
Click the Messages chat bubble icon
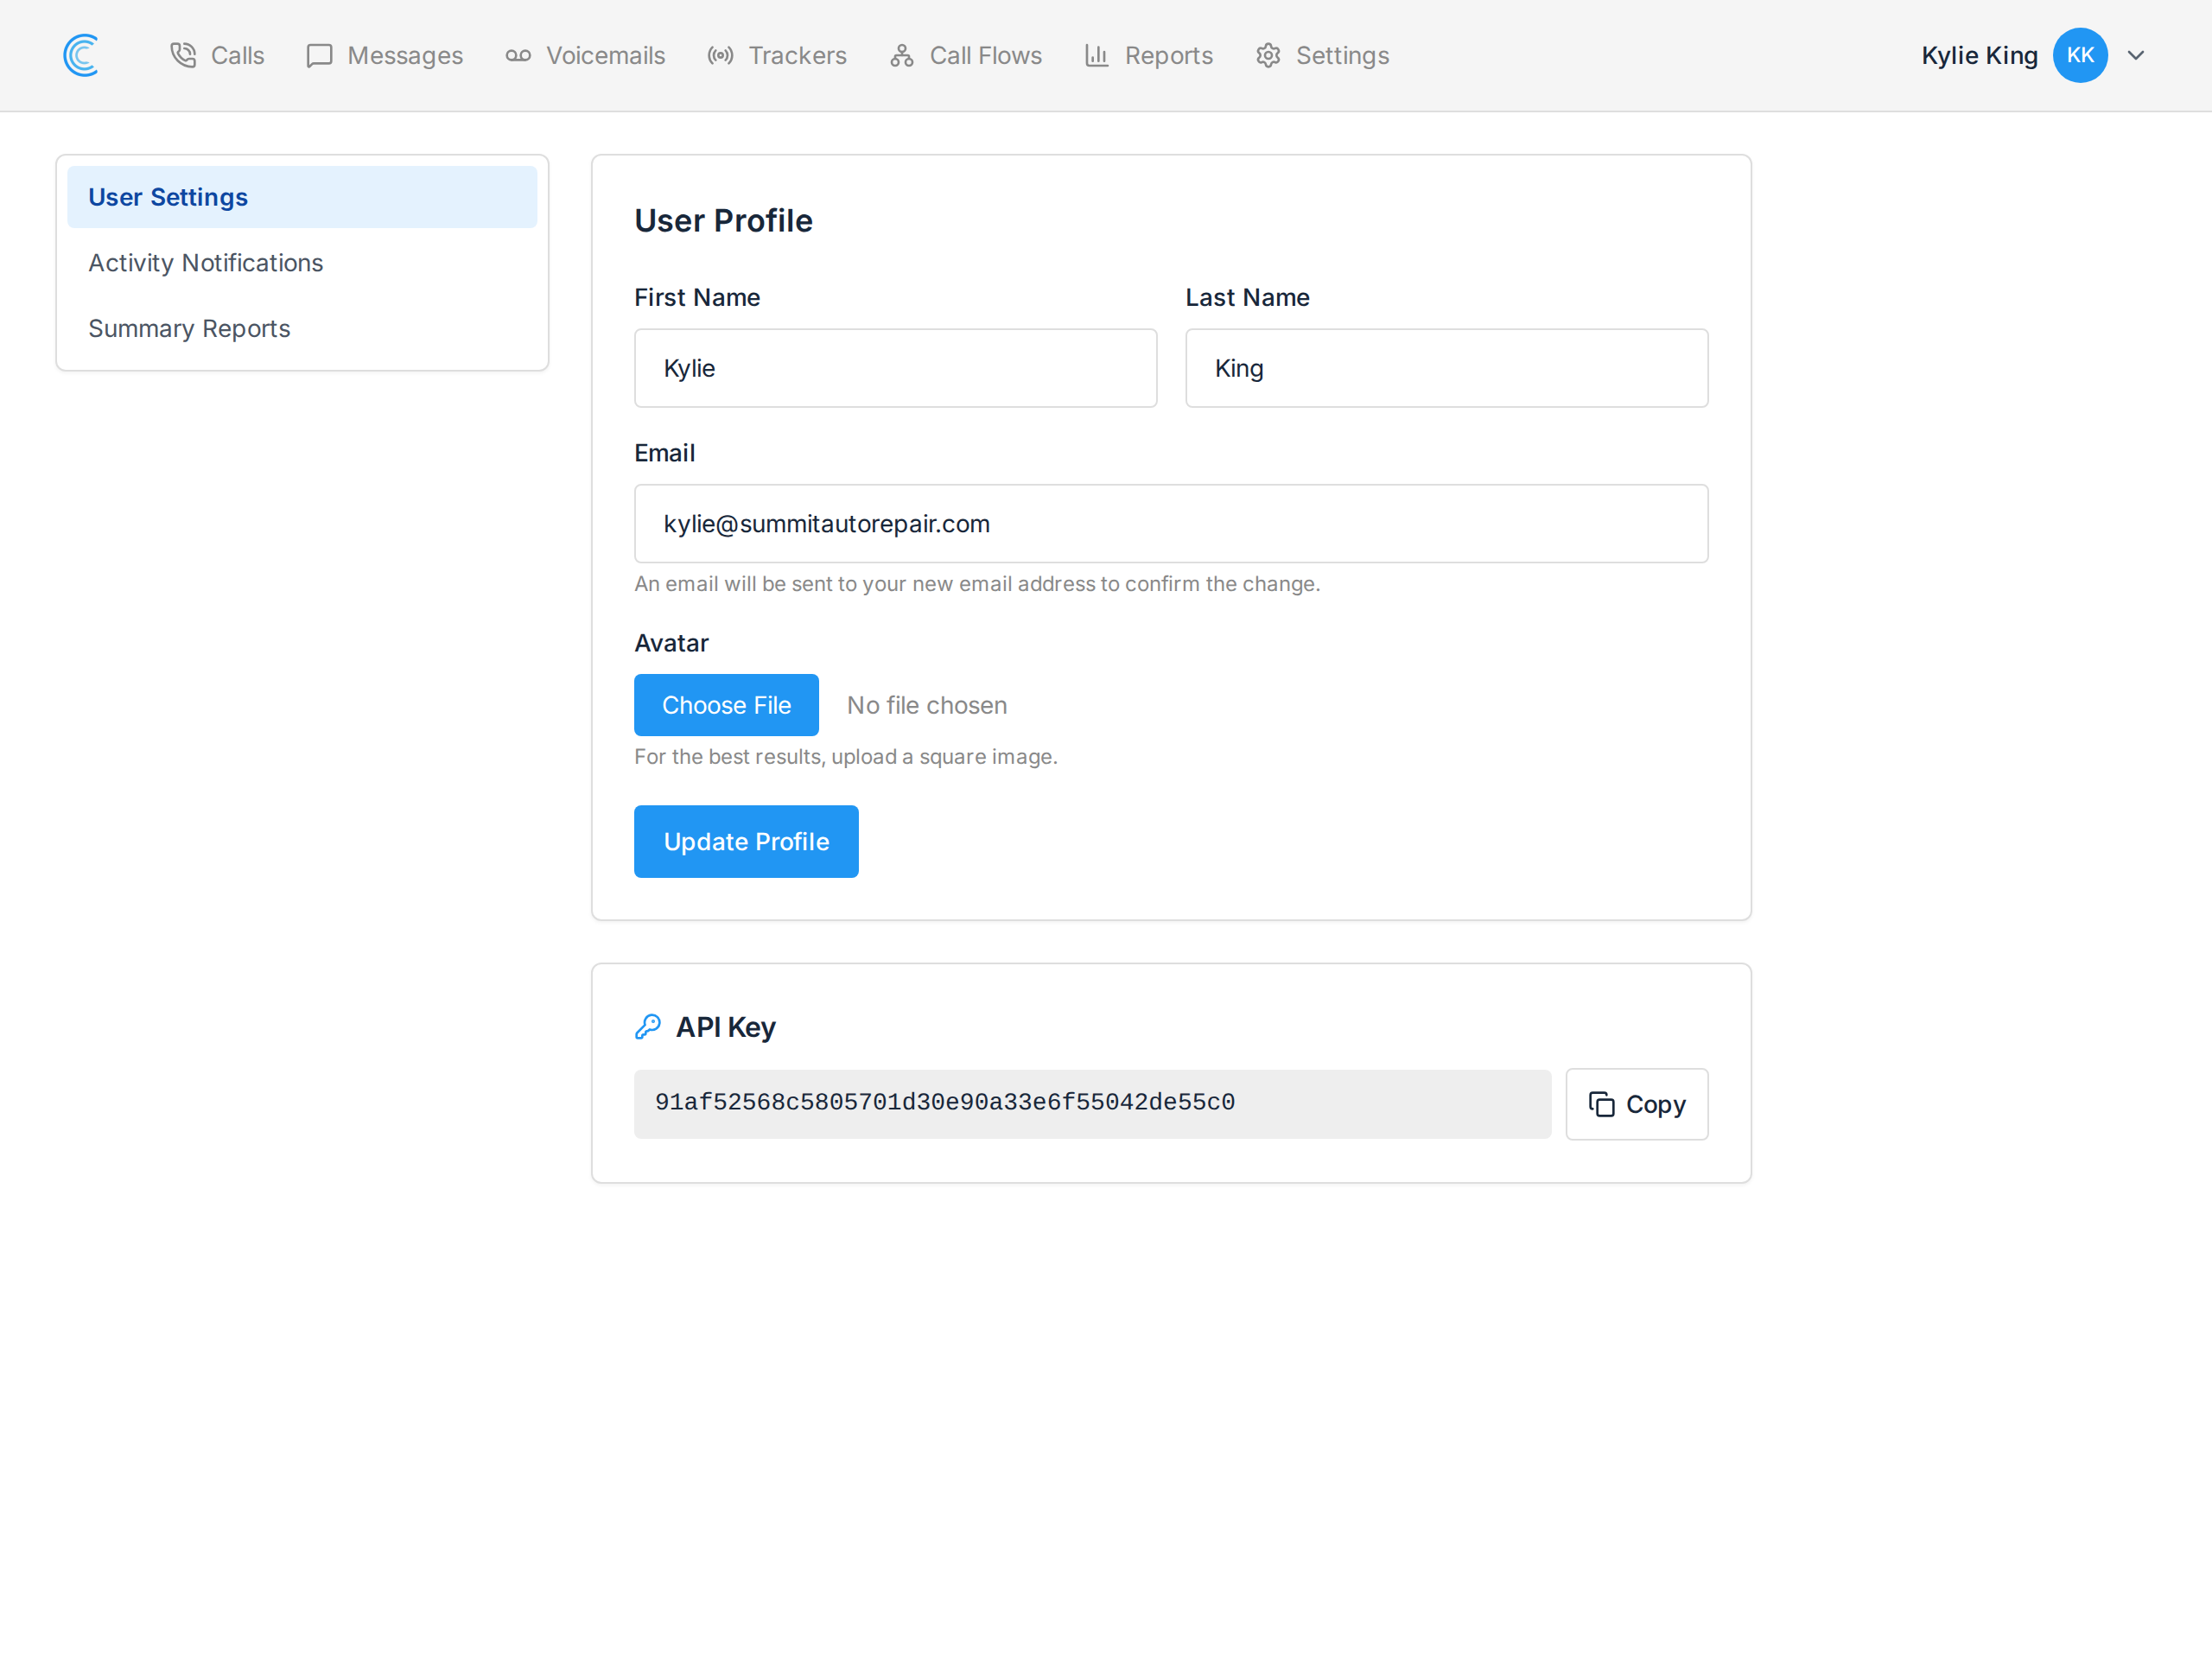(x=319, y=55)
